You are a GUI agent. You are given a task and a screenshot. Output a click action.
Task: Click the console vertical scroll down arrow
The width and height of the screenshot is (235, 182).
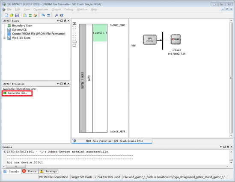(231, 163)
